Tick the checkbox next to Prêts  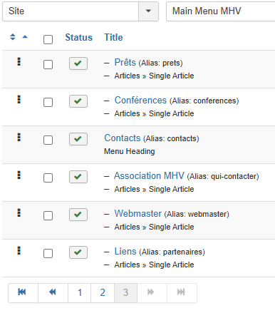pyautogui.click(x=48, y=64)
